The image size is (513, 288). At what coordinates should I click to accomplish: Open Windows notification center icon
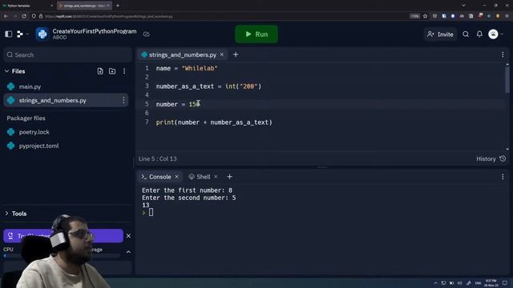click(x=504, y=282)
